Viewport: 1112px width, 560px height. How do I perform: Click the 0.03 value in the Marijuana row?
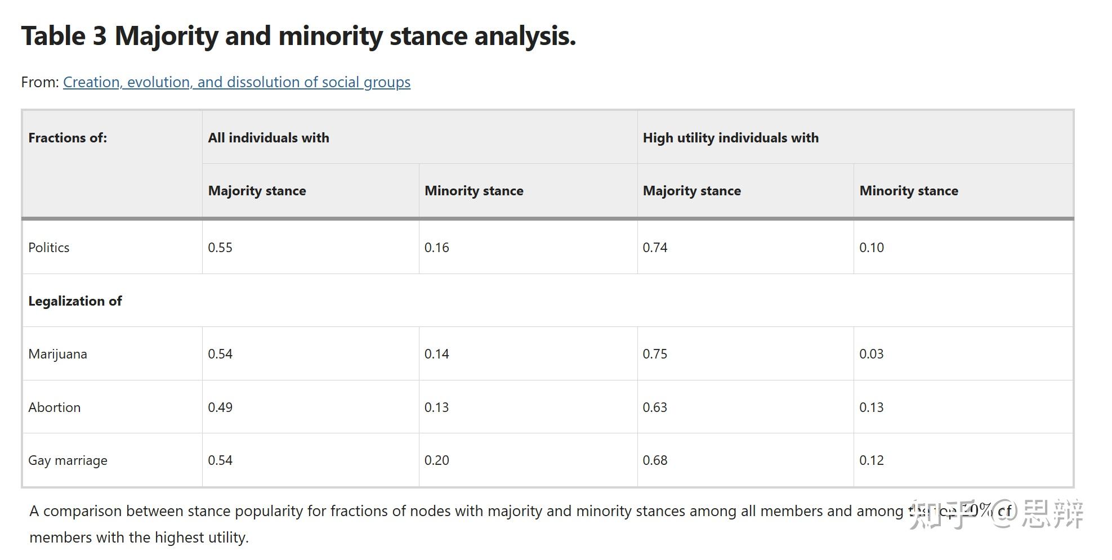(872, 354)
